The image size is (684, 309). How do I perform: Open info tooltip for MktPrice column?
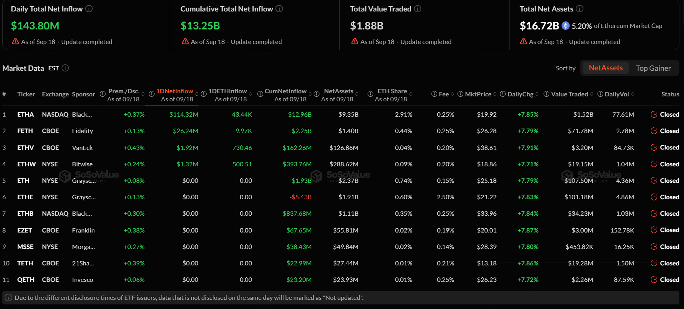461,94
